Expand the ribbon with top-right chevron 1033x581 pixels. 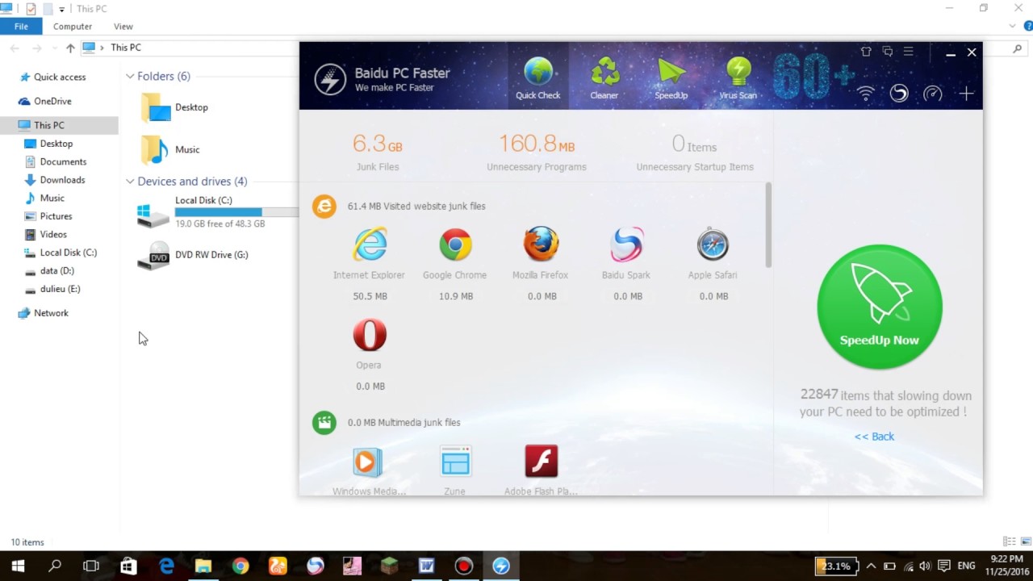[1013, 26]
